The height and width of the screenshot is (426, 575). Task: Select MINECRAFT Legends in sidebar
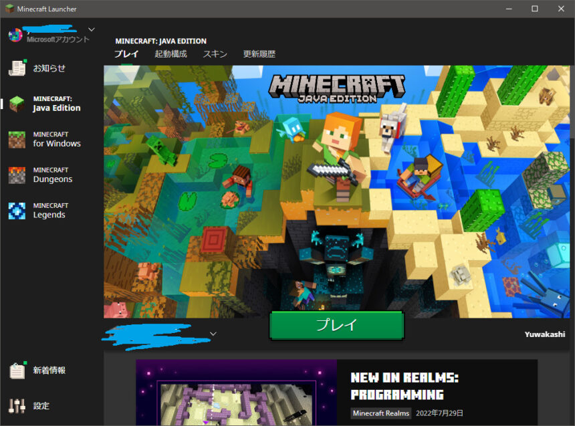point(51,211)
